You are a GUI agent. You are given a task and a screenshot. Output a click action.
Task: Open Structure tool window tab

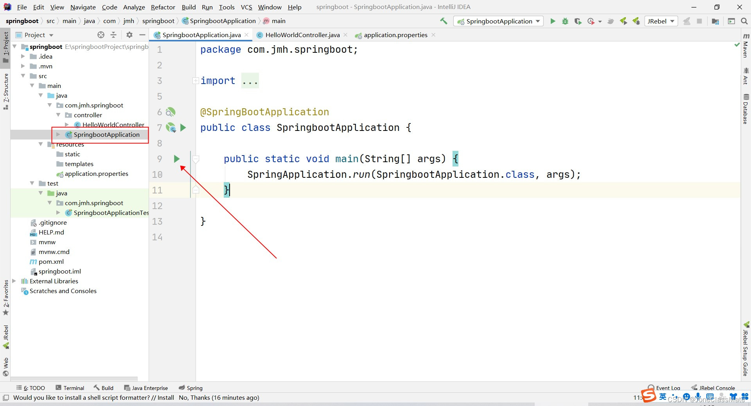(5, 91)
